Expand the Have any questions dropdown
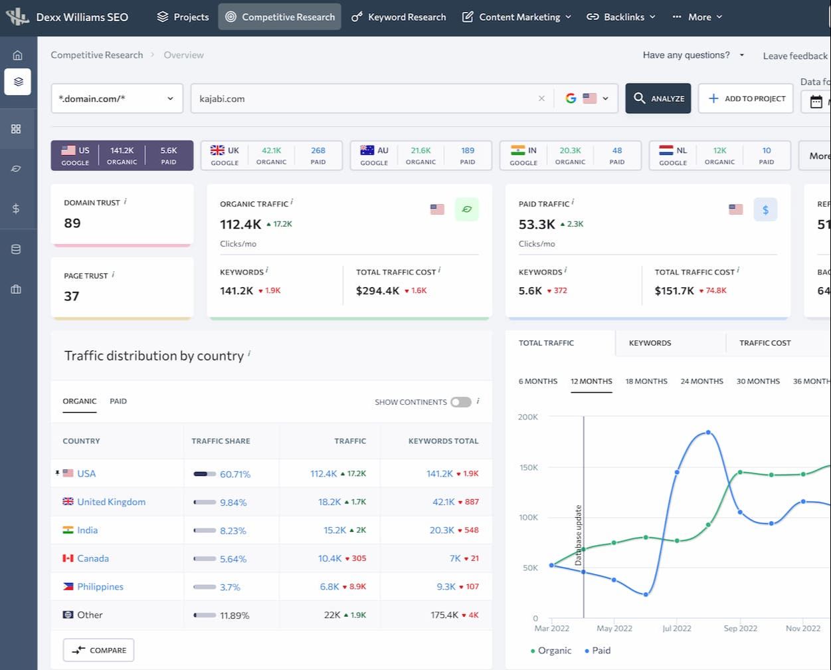 coord(693,55)
